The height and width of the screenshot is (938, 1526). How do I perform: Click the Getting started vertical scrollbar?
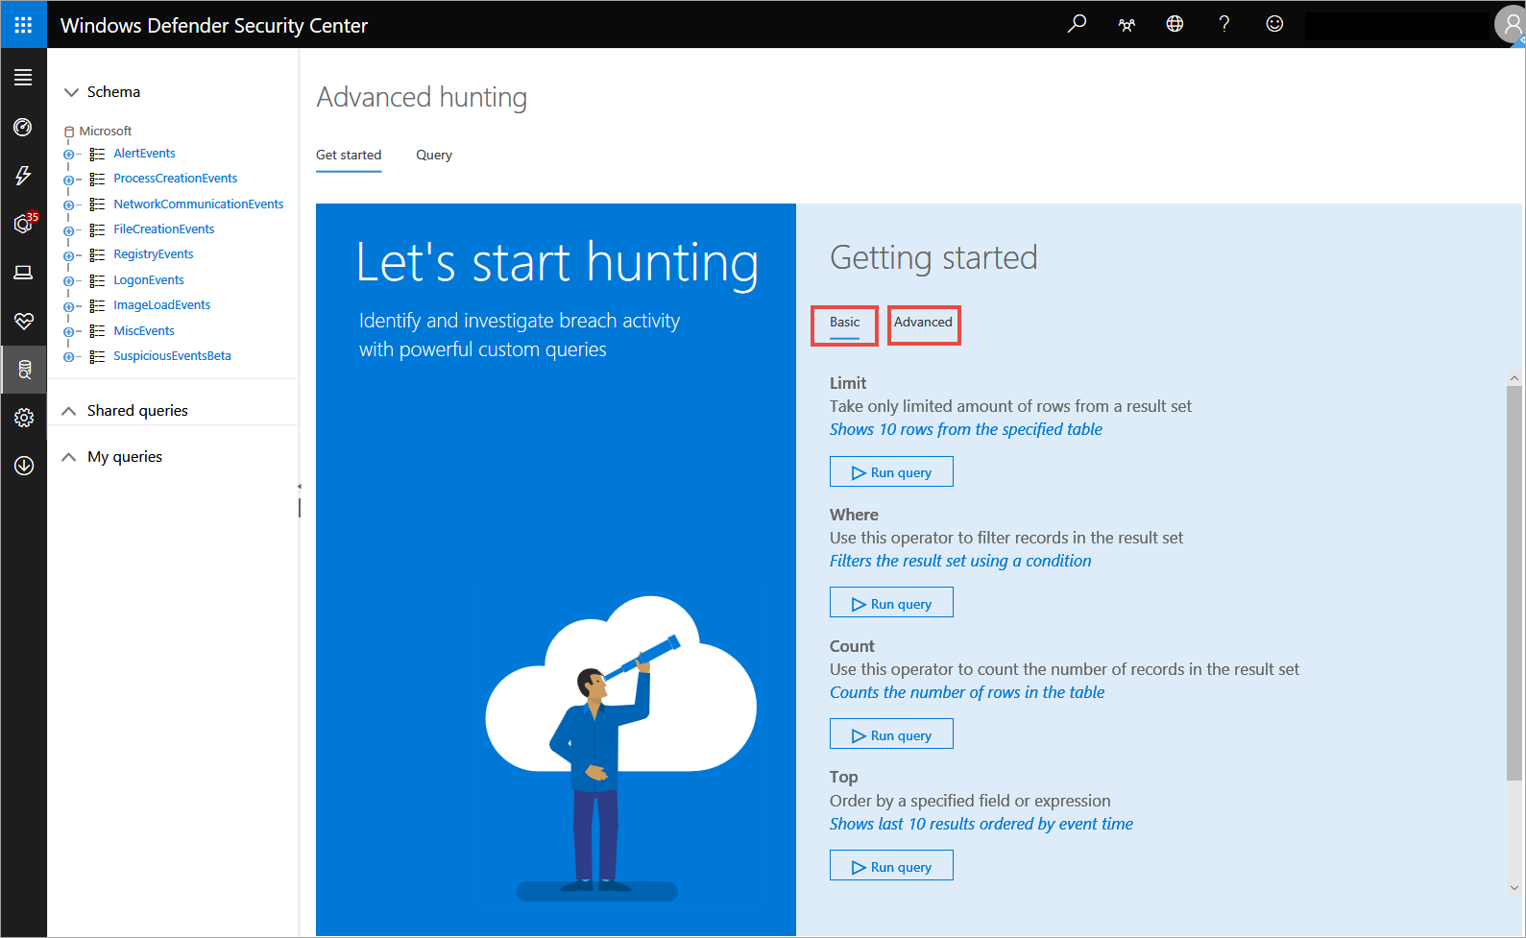[1514, 576]
